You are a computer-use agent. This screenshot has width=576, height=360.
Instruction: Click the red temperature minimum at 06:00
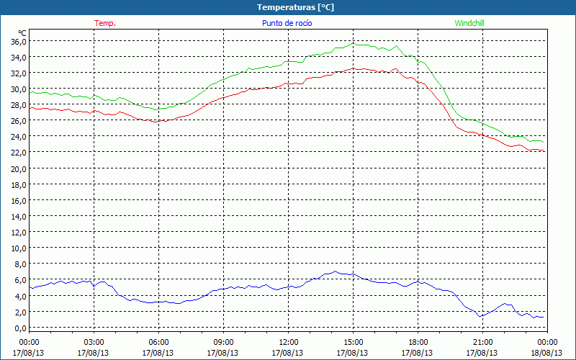pyautogui.click(x=158, y=122)
